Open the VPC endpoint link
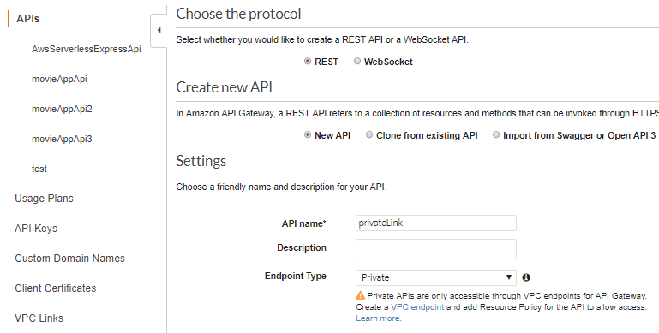The width and height of the screenshot is (659, 333). click(x=417, y=307)
